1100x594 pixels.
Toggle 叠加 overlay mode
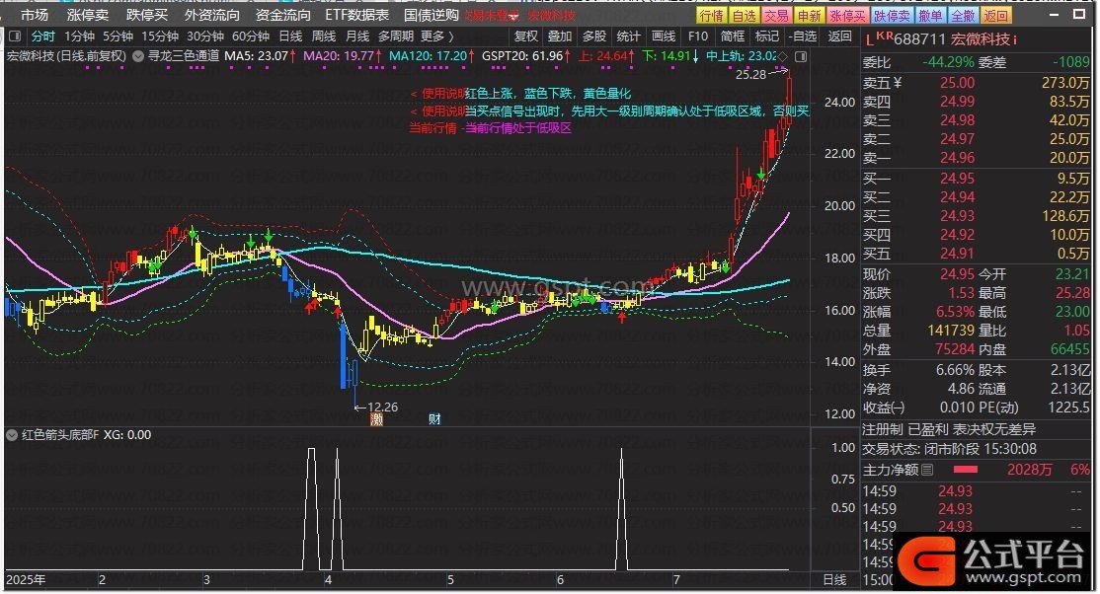pos(560,37)
